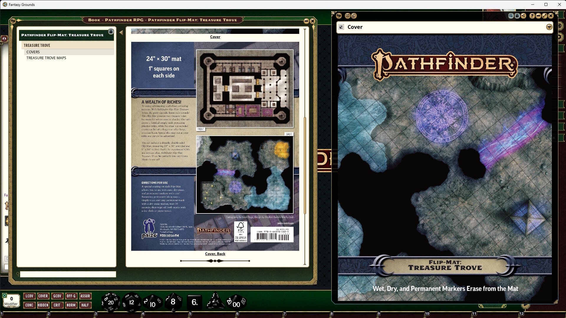566x318 pixels.
Task: Toggle the lock icon on book index
Action: click(111, 32)
